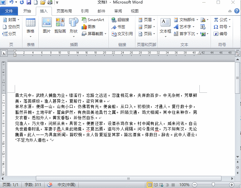241x188 pixels.
Task: Open Word Help question mark icon
Action: 237,11
